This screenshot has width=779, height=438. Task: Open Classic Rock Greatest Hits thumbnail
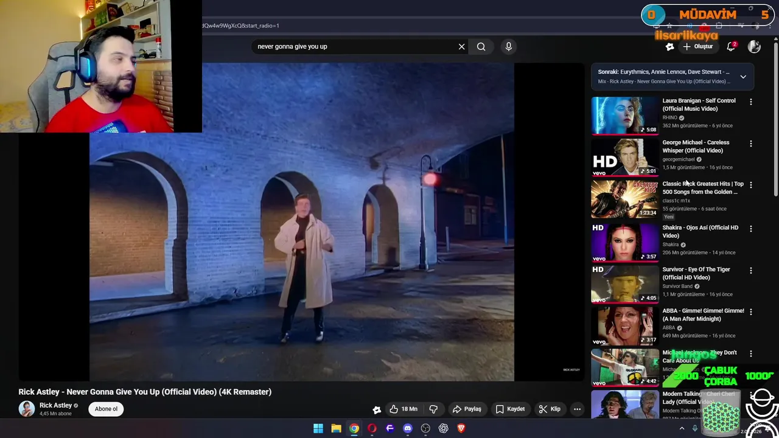tap(625, 198)
